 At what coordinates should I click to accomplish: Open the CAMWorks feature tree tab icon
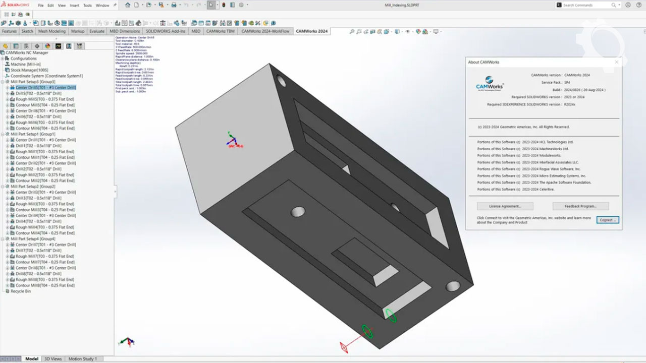point(58,46)
